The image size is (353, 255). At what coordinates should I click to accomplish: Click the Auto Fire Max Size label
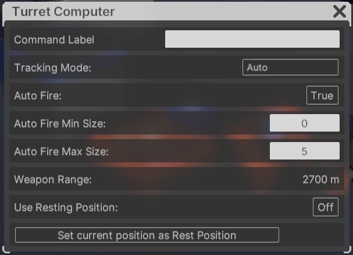coord(61,151)
